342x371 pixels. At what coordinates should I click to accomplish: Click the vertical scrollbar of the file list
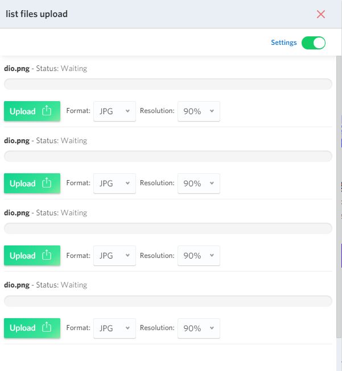[x=339, y=197]
